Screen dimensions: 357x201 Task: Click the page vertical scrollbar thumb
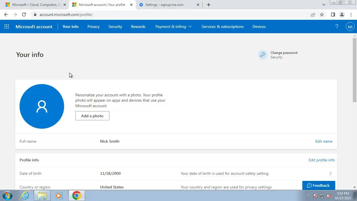(354, 70)
